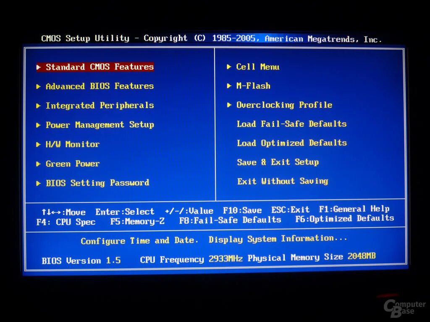Click the arrow next to M-Flash
This screenshot has height=322, width=430.
coord(229,86)
